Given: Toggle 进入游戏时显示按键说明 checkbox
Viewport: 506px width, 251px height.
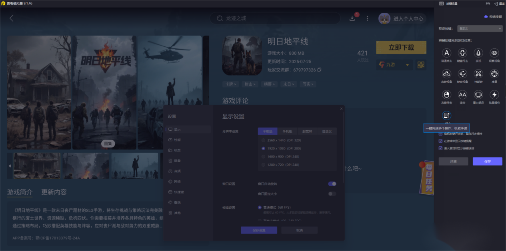Looking at the screenshot, I should coord(441,148).
